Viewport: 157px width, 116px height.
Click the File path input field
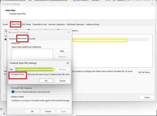[x=35, y=69]
